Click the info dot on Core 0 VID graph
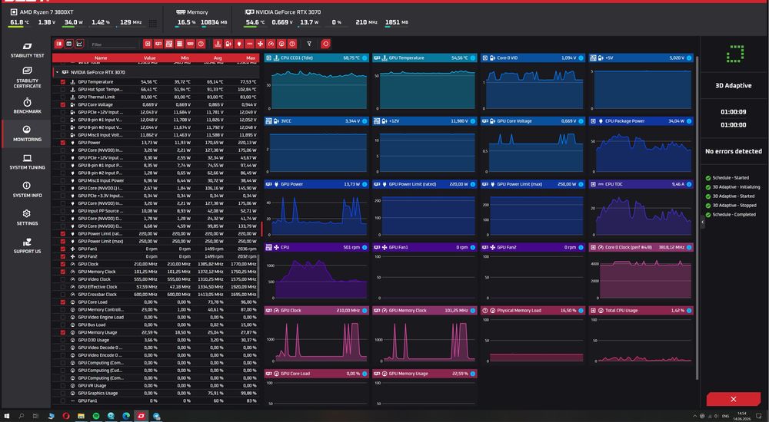 click(x=581, y=58)
